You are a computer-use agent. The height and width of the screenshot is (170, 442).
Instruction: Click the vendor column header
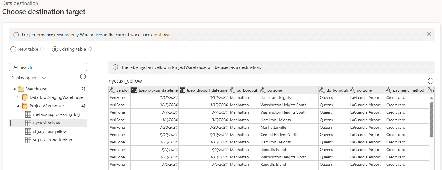[119, 90]
